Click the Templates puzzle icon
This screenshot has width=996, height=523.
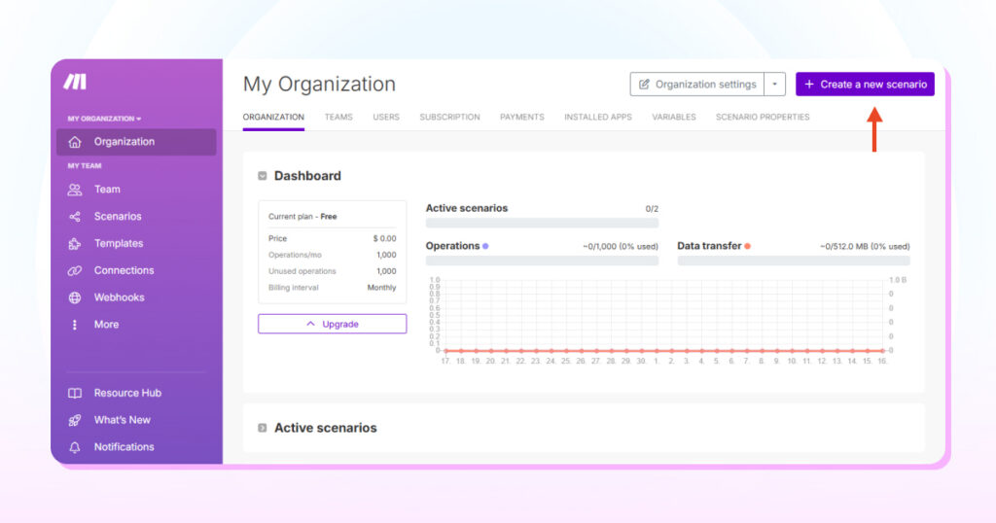[x=75, y=244]
